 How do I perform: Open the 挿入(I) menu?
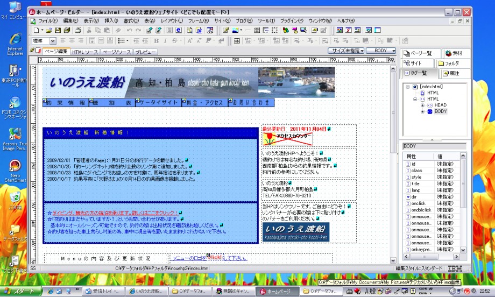pos(111,21)
